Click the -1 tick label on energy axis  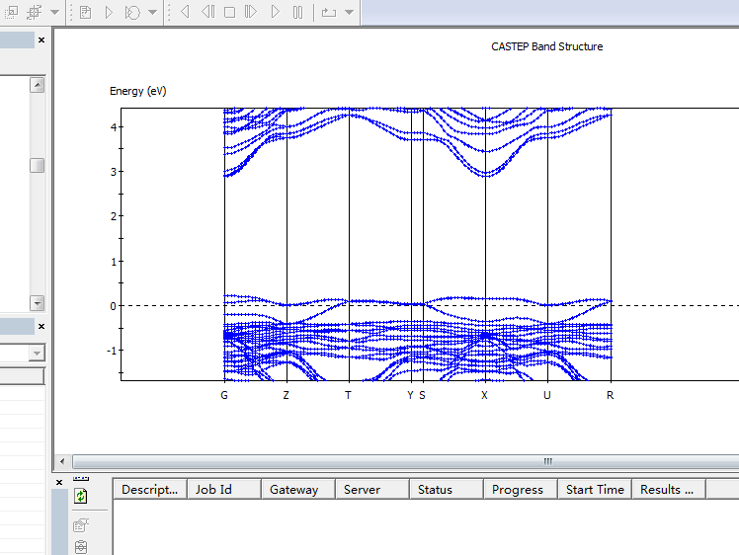(112, 351)
